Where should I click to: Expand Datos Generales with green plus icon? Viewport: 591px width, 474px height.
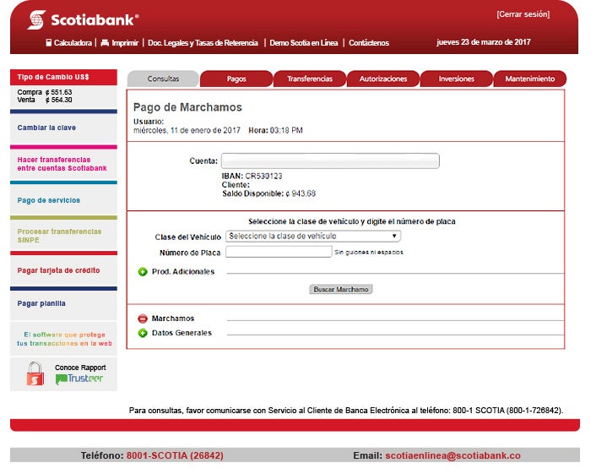point(143,333)
